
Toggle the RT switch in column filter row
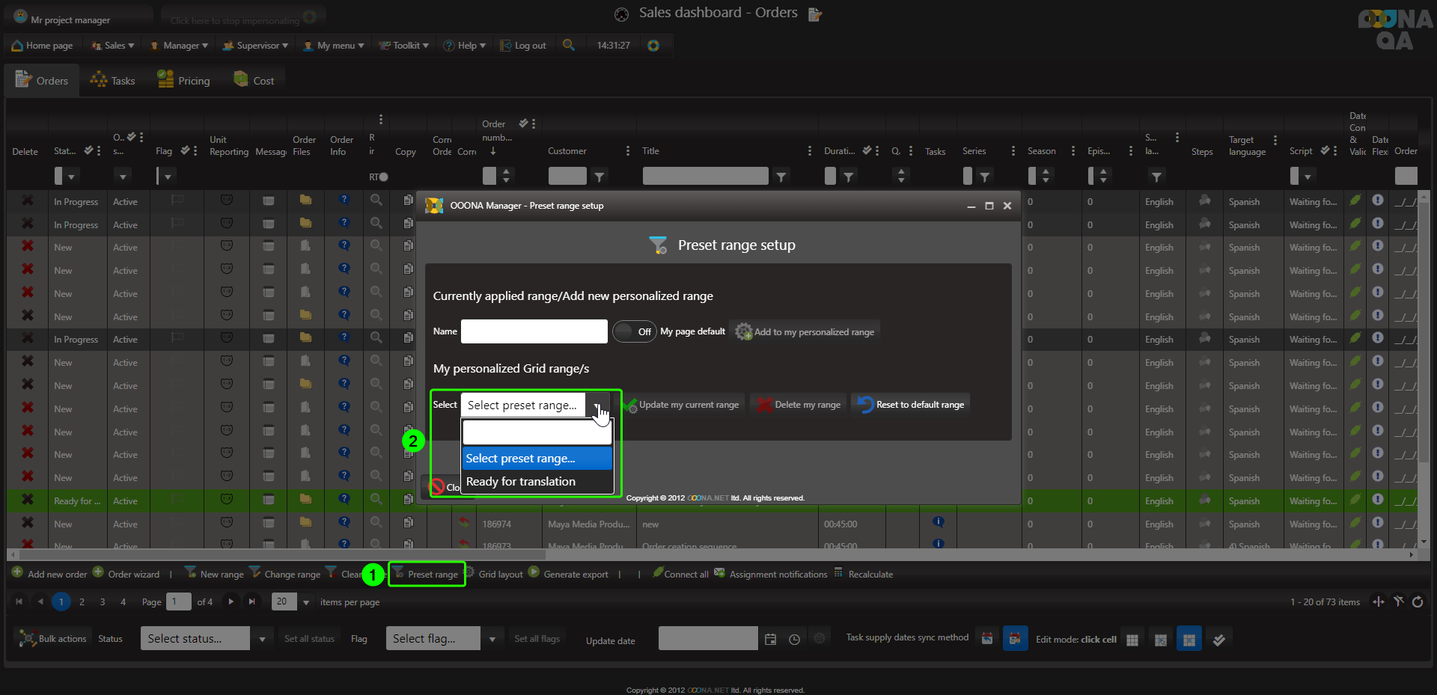click(382, 177)
